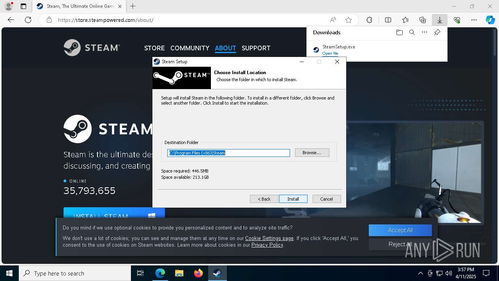
Task: Open Task View in taskbar
Action: click(140, 273)
